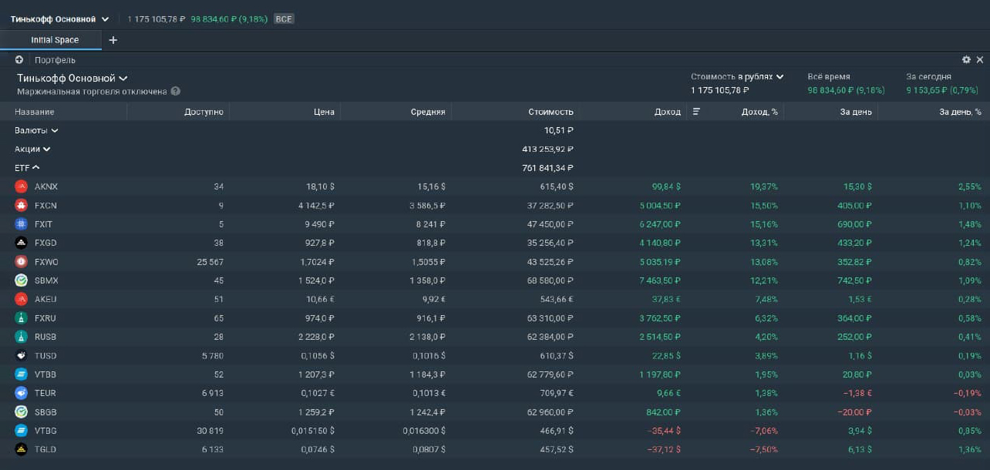Sort by the За день, % column header
This screenshot has width=990, height=470.
click(x=961, y=112)
